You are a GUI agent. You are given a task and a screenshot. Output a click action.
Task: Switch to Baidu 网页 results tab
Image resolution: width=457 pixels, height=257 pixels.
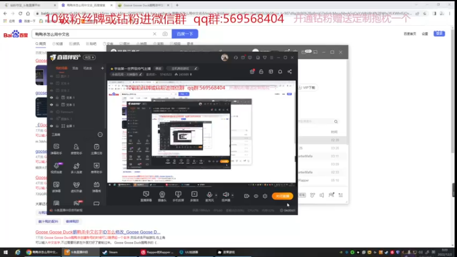pyautogui.click(x=41, y=44)
